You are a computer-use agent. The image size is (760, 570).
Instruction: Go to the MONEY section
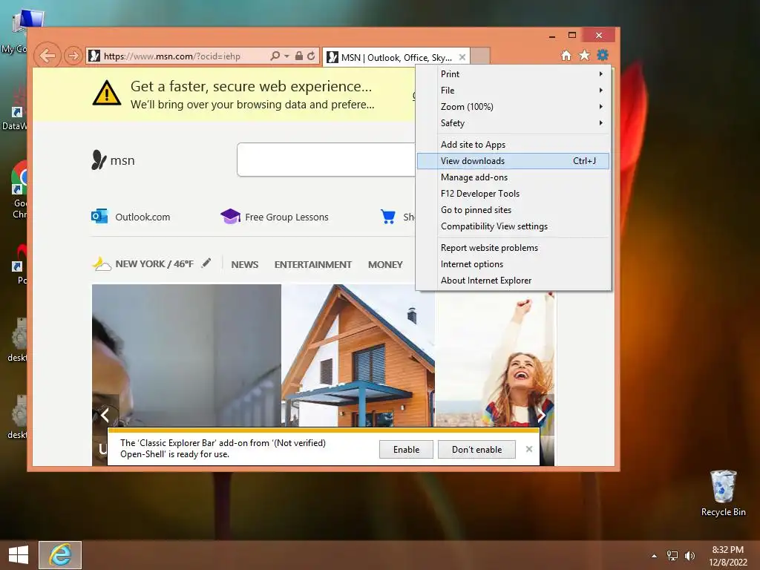[x=385, y=265]
